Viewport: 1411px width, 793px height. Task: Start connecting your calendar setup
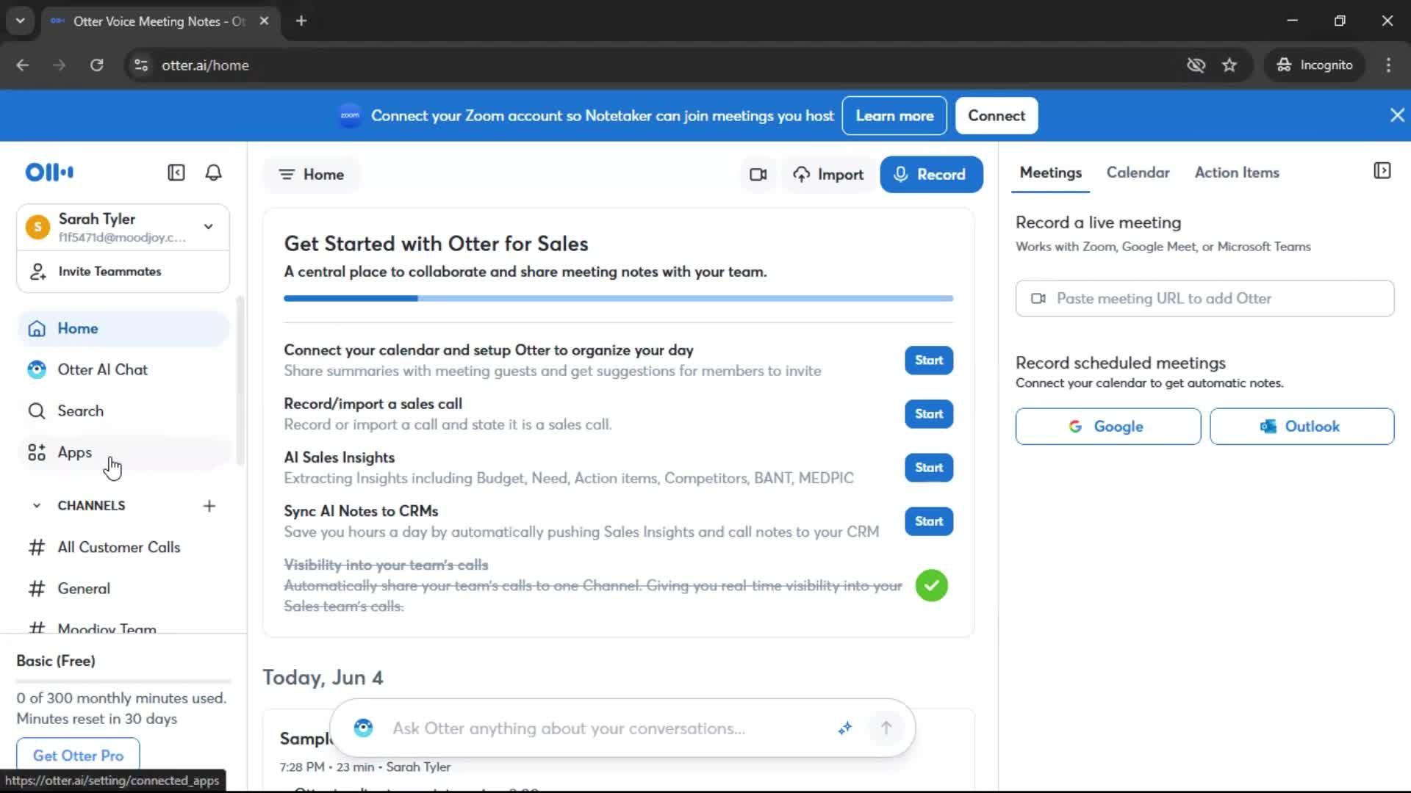929,361
